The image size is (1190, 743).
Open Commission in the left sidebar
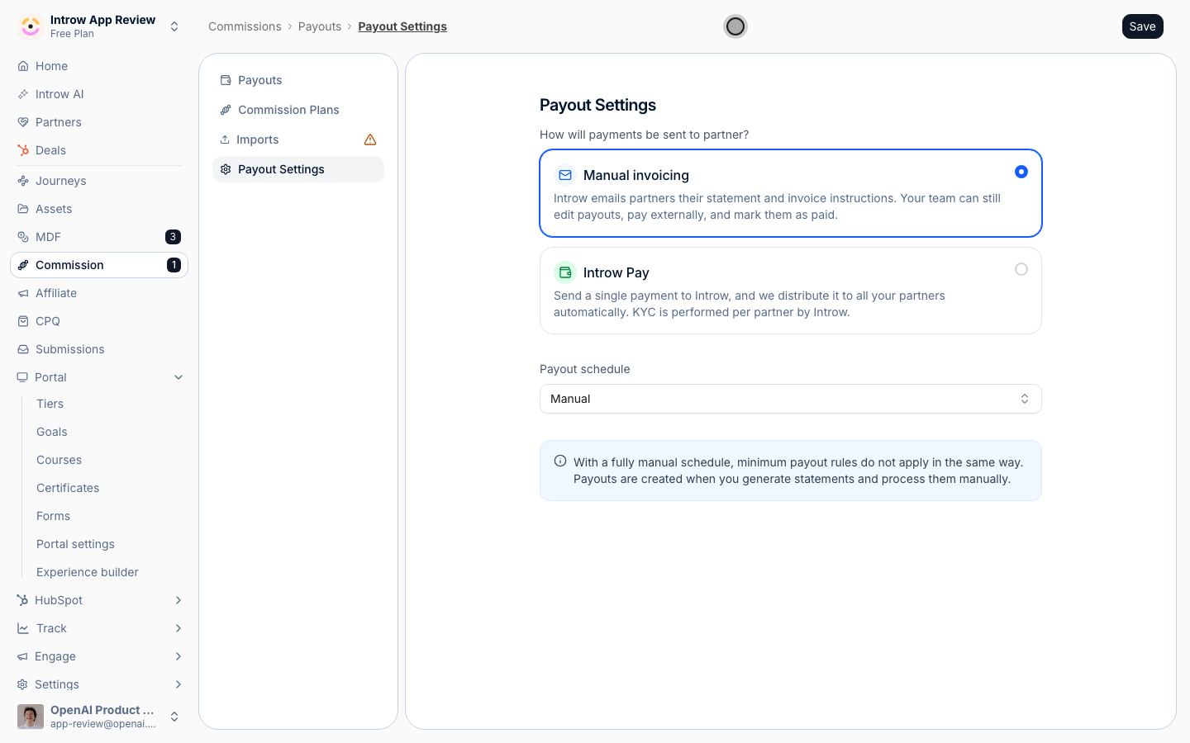[99, 265]
